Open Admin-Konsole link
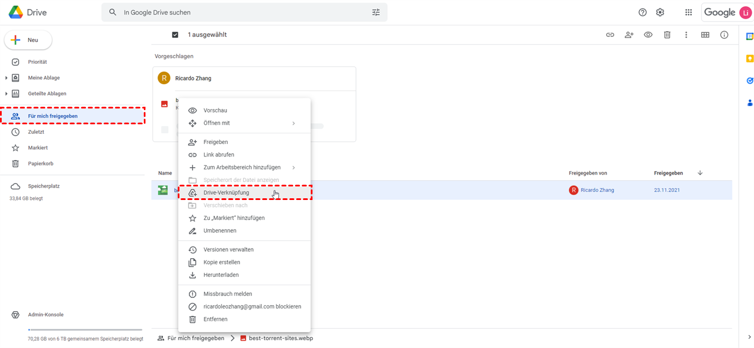This screenshot has width=754, height=348. point(45,315)
